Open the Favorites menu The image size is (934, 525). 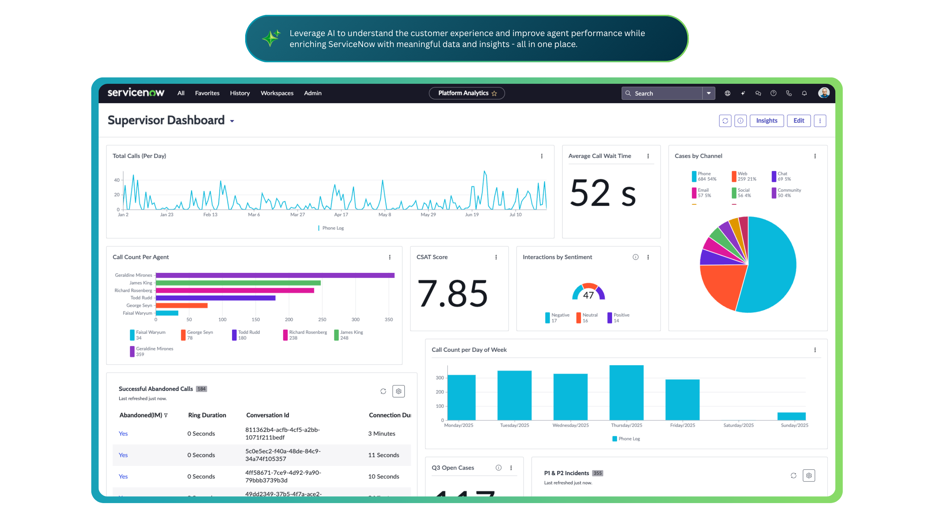click(207, 93)
